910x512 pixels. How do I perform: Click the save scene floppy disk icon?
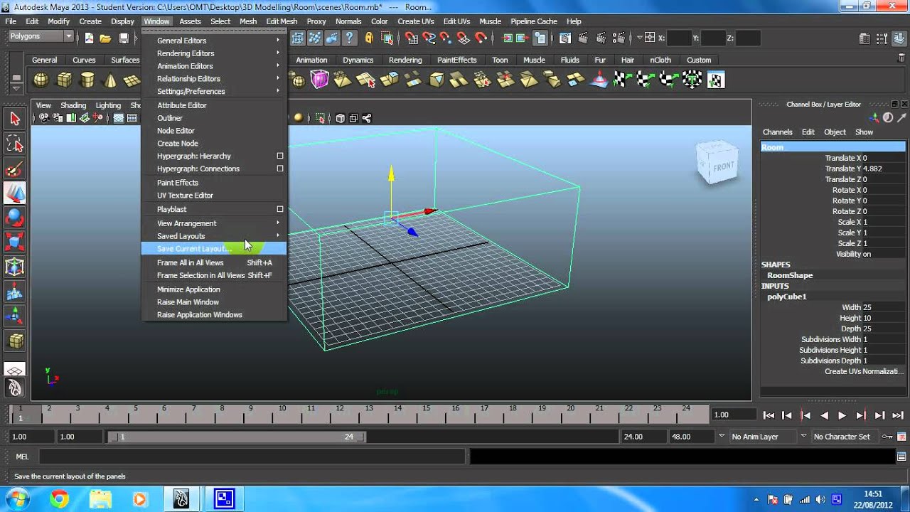click(124, 38)
